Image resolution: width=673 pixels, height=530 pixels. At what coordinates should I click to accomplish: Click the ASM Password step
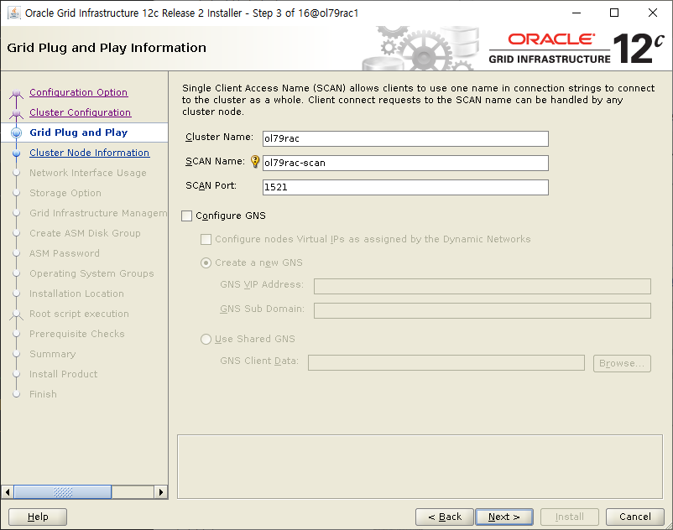[x=65, y=253]
